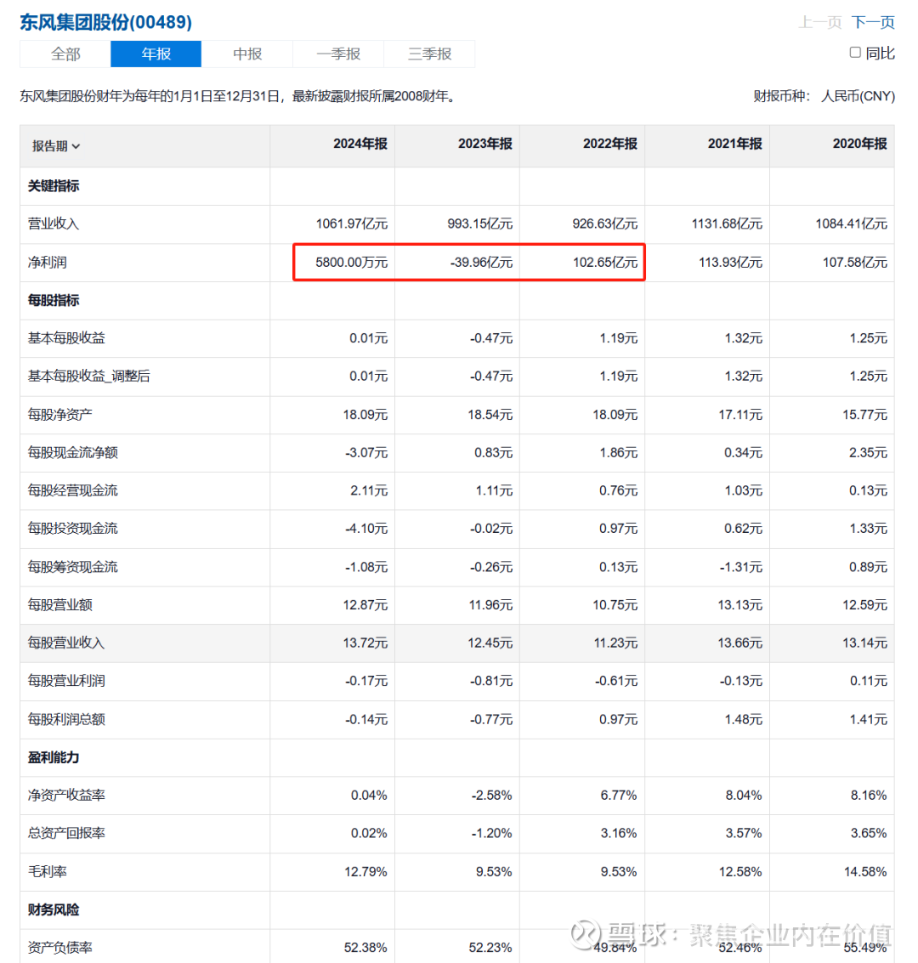
Task: Click the 1061.97亿元 revenue value
Action: click(352, 224)
